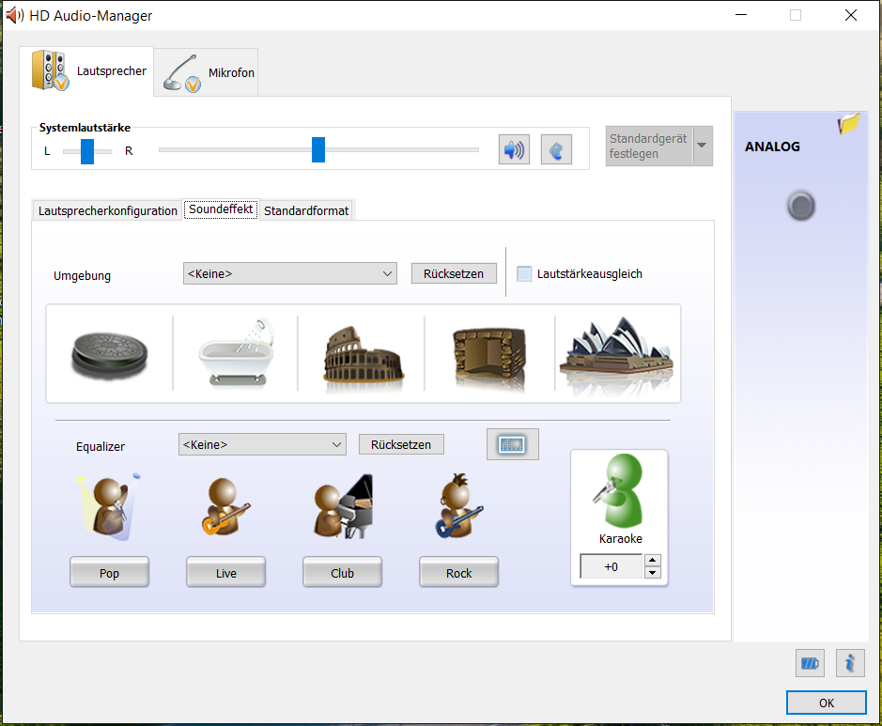Select the stone room environment icon
The image size is (882, 726).
[490, 357]
